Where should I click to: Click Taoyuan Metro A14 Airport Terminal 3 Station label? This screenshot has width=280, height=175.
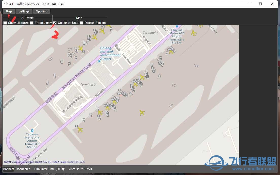tap(32, 141)
